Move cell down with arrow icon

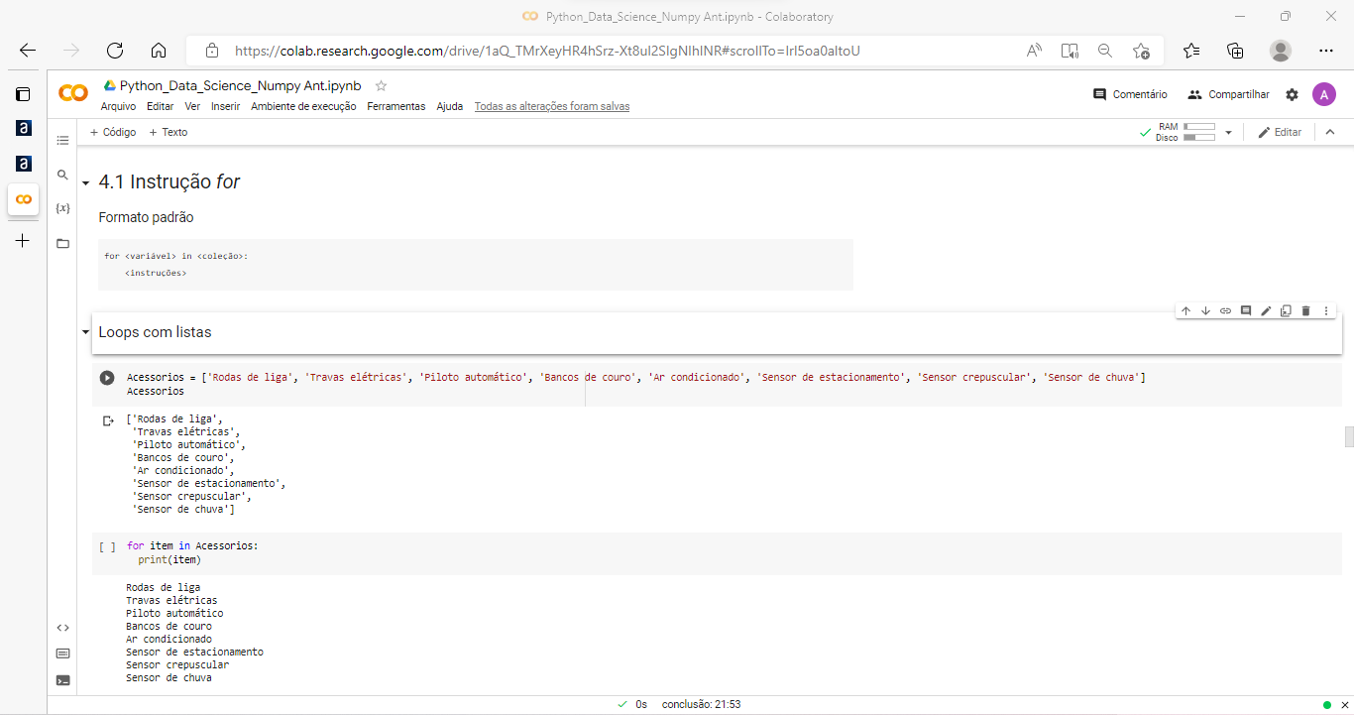tap(1205, 311)
